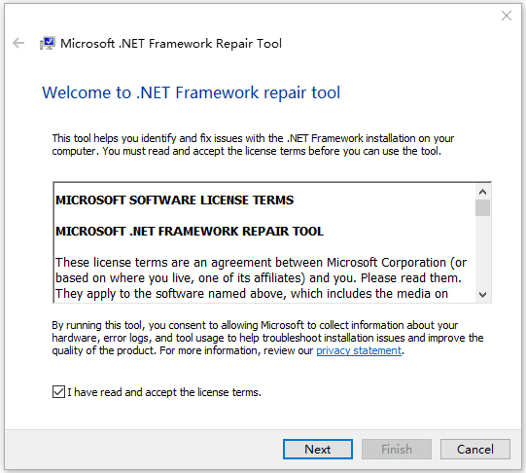Click the "I have read and accept" label
This screenshot has height=473, width=526.
[x=164, y=392]
